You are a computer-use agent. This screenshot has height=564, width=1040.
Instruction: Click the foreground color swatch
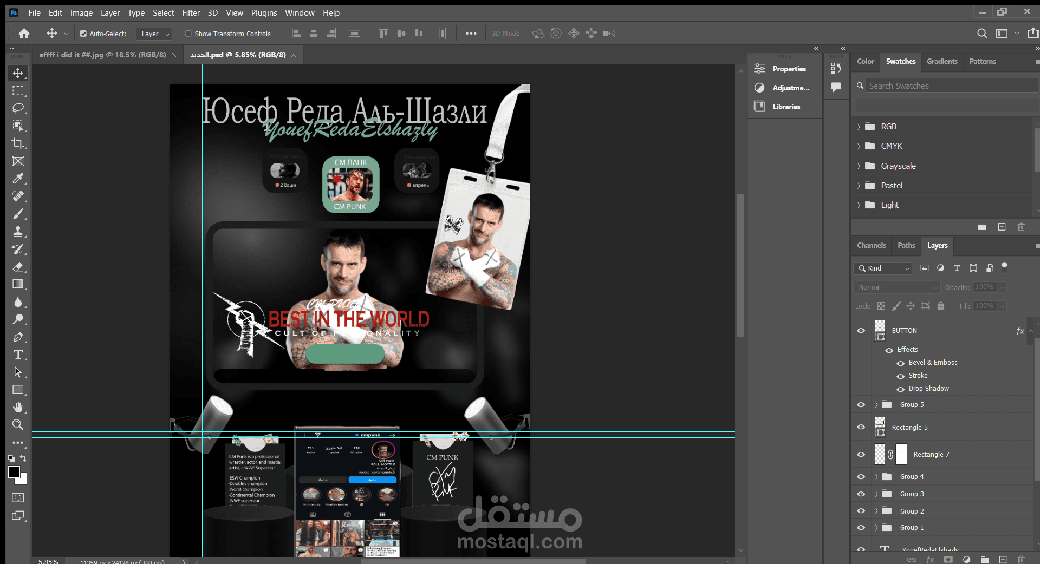[x=14, y=473]
